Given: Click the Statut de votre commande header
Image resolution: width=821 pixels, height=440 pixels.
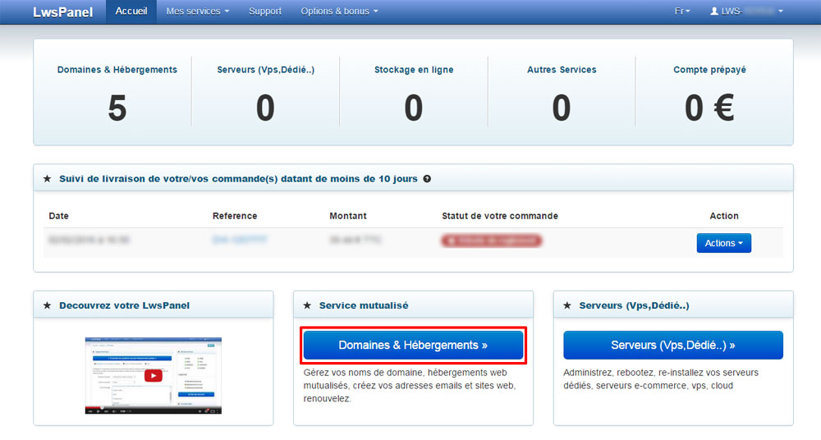Looking at the screenshot, I should 500,216.
